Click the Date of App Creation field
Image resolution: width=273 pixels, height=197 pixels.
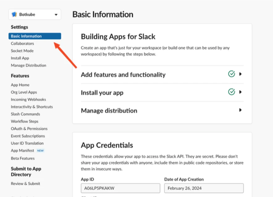click(x=204, y=188)
